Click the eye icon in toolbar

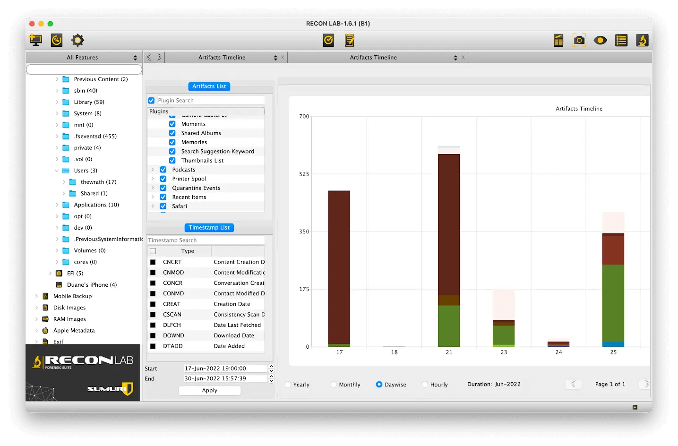(x=600, y=40)
